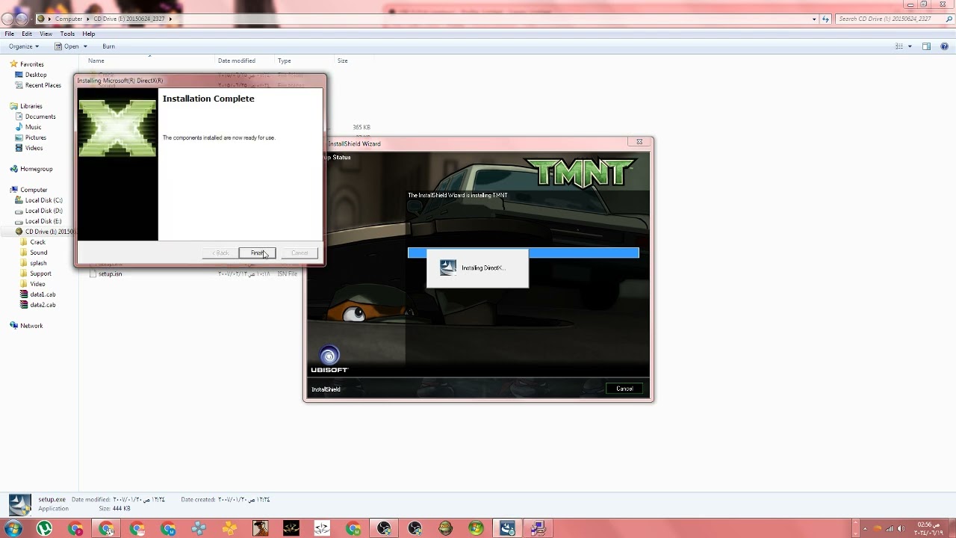Open the splash folder in the tree
Viewport: 956px width, 538px height.
(x=38, y=263)
